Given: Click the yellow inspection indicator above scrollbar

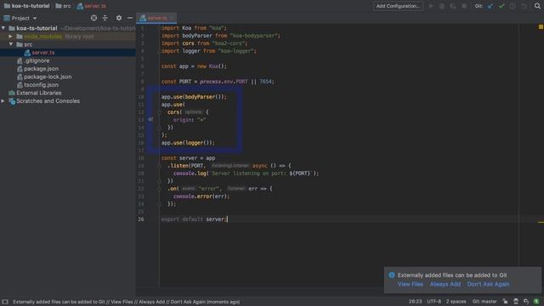Looking at the screenshot, I should (541, 26).
